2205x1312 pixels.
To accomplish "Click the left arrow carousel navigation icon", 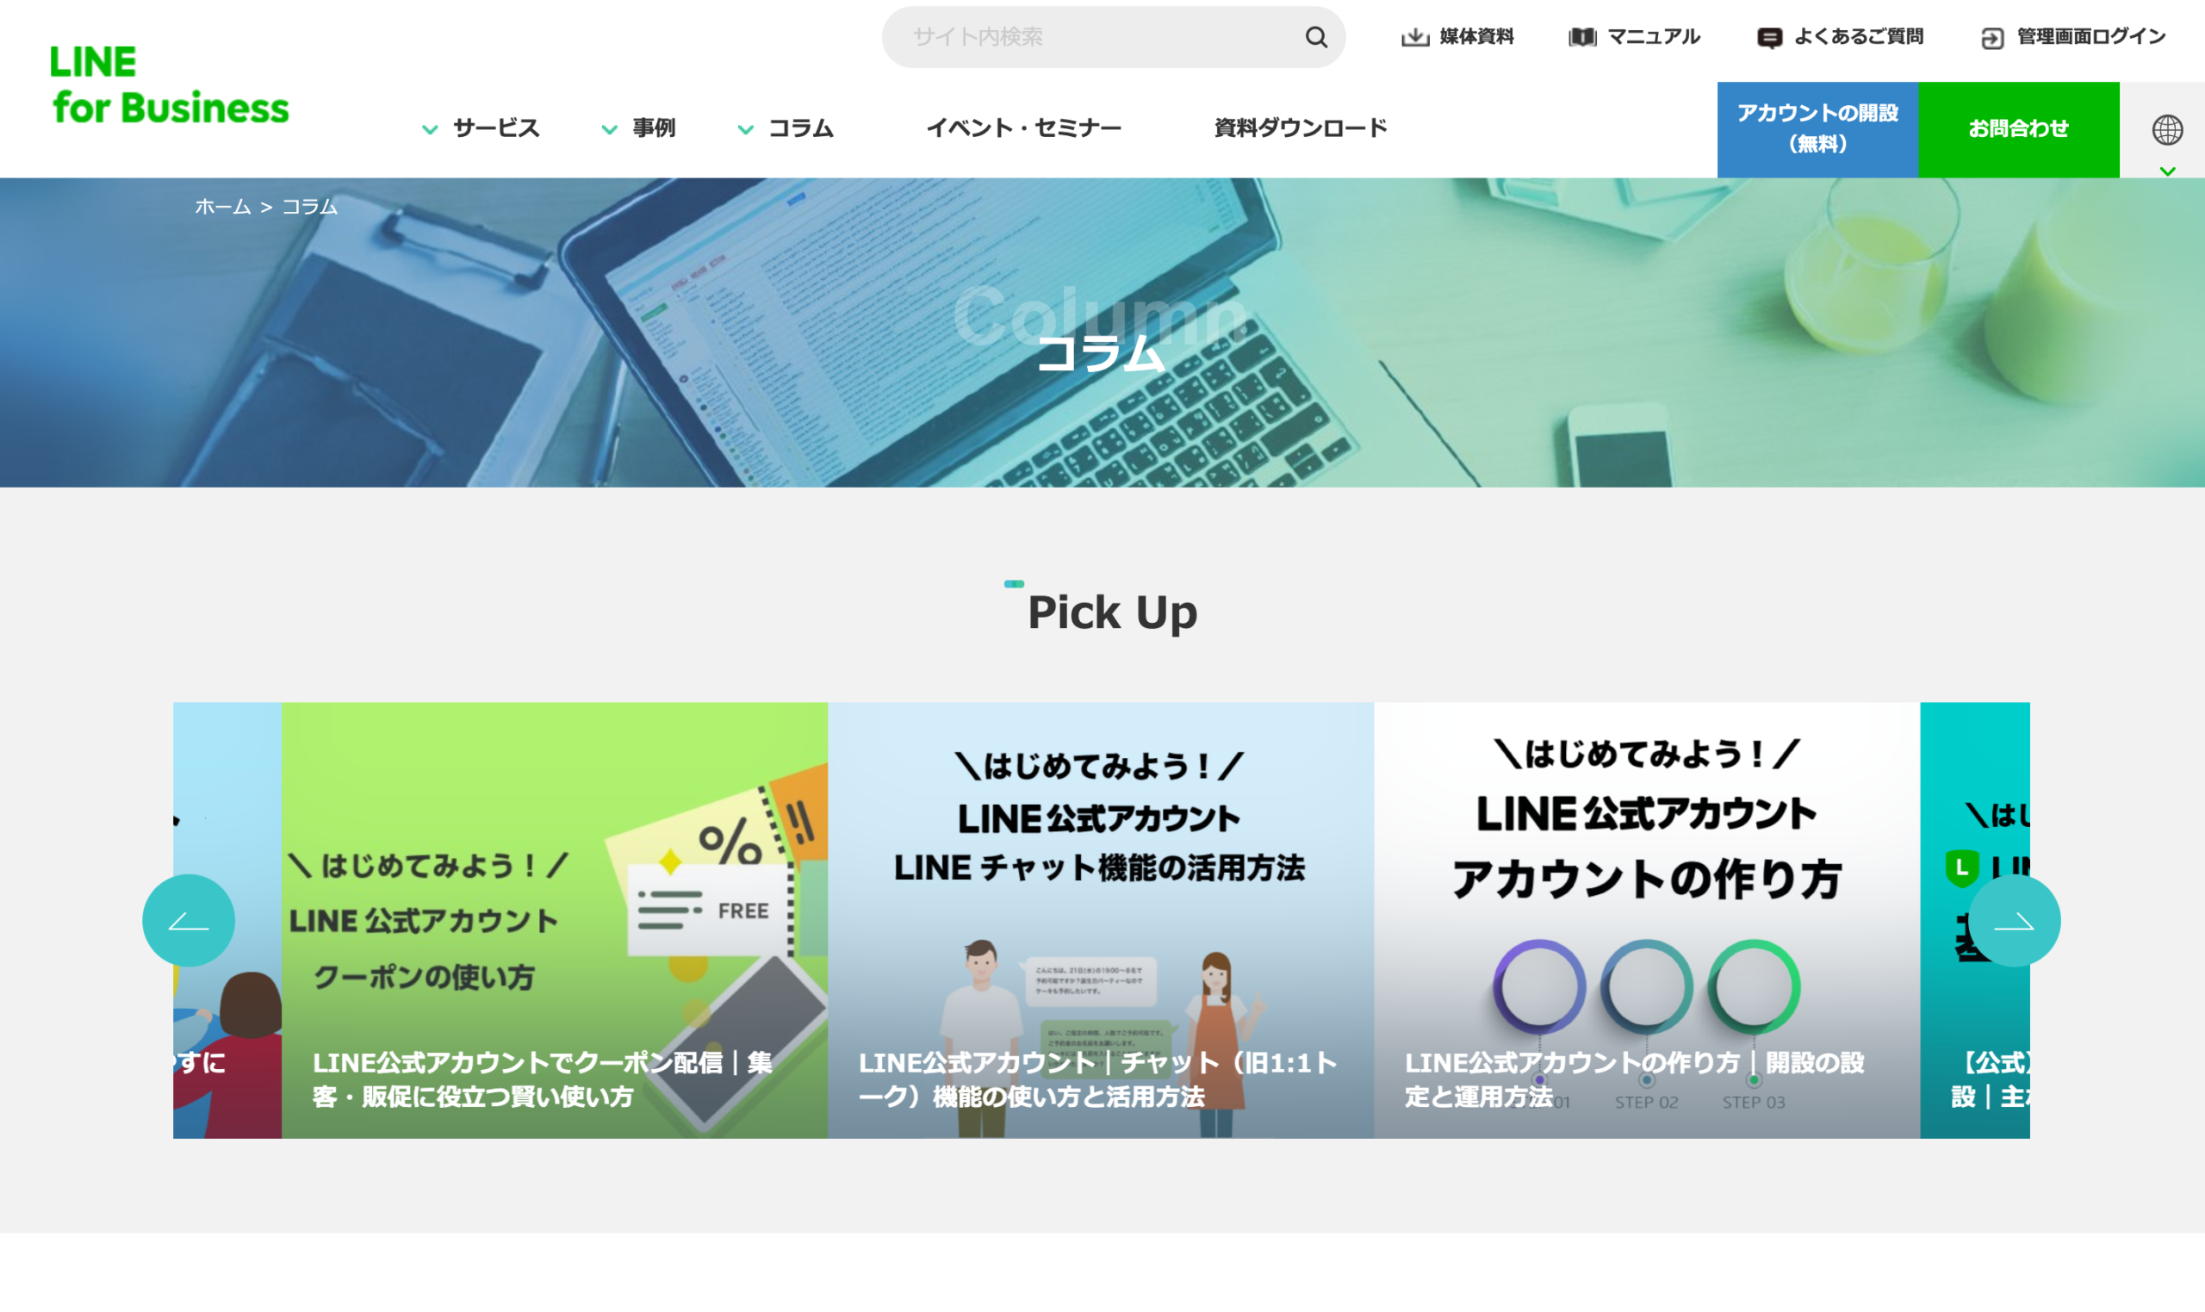I will tap(190, 922).
